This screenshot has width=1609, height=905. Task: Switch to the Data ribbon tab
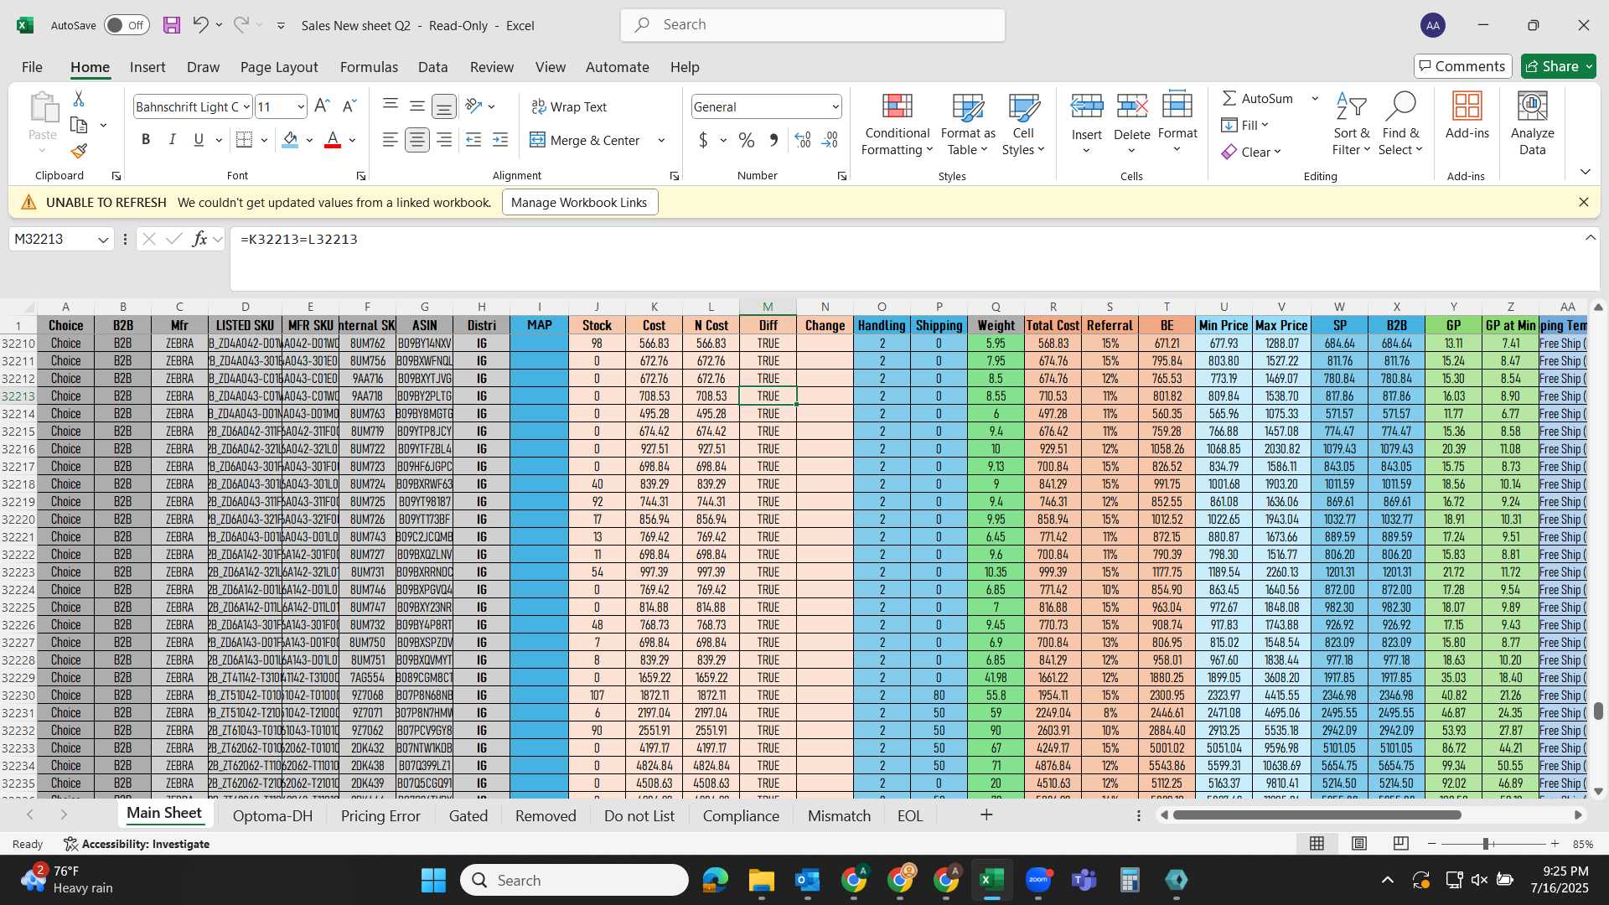click(x=432, y=67)
